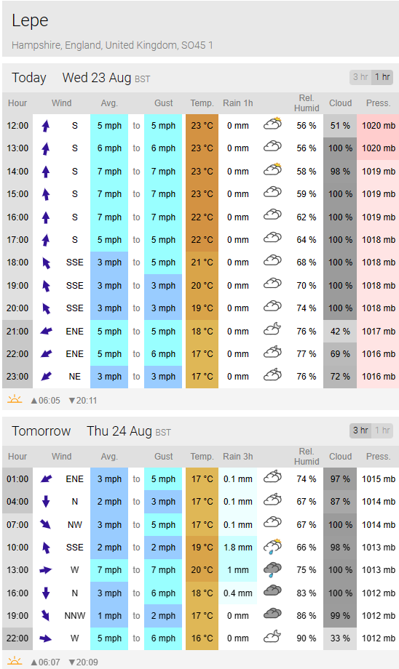This screenshot has height=669, width=399.
Task: Click the Hampshire, England location subtitle
Action: pyautogui.click(x=112, y=45)
